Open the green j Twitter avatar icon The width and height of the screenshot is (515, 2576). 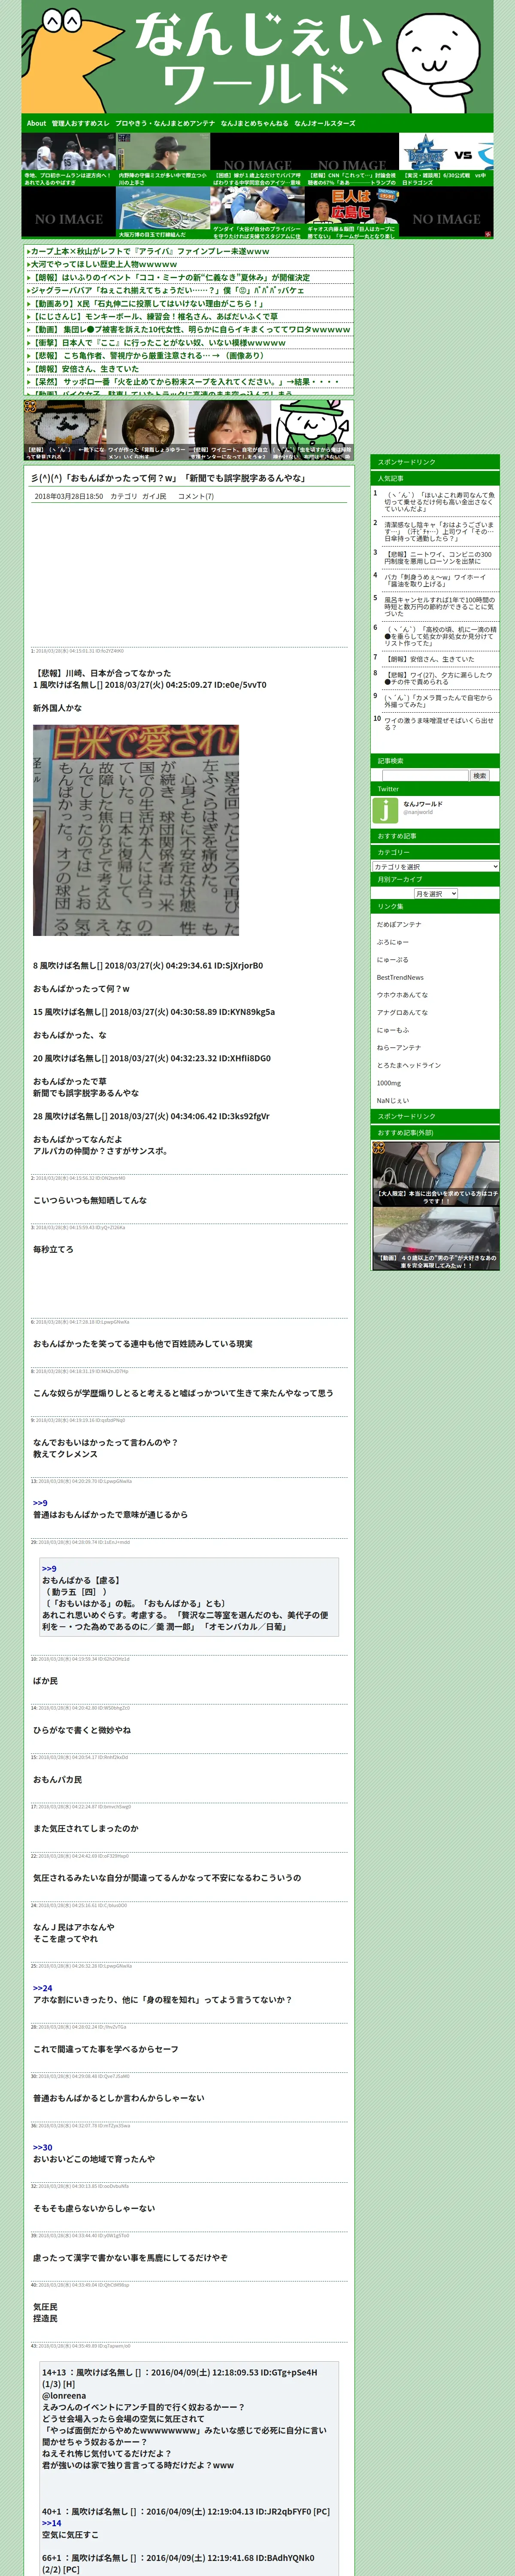click(386, 810)
